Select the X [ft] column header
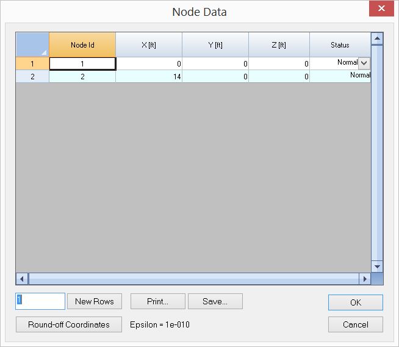Image resolution: width=399 pixels, height=347 pixels. [x=148, y=45]
